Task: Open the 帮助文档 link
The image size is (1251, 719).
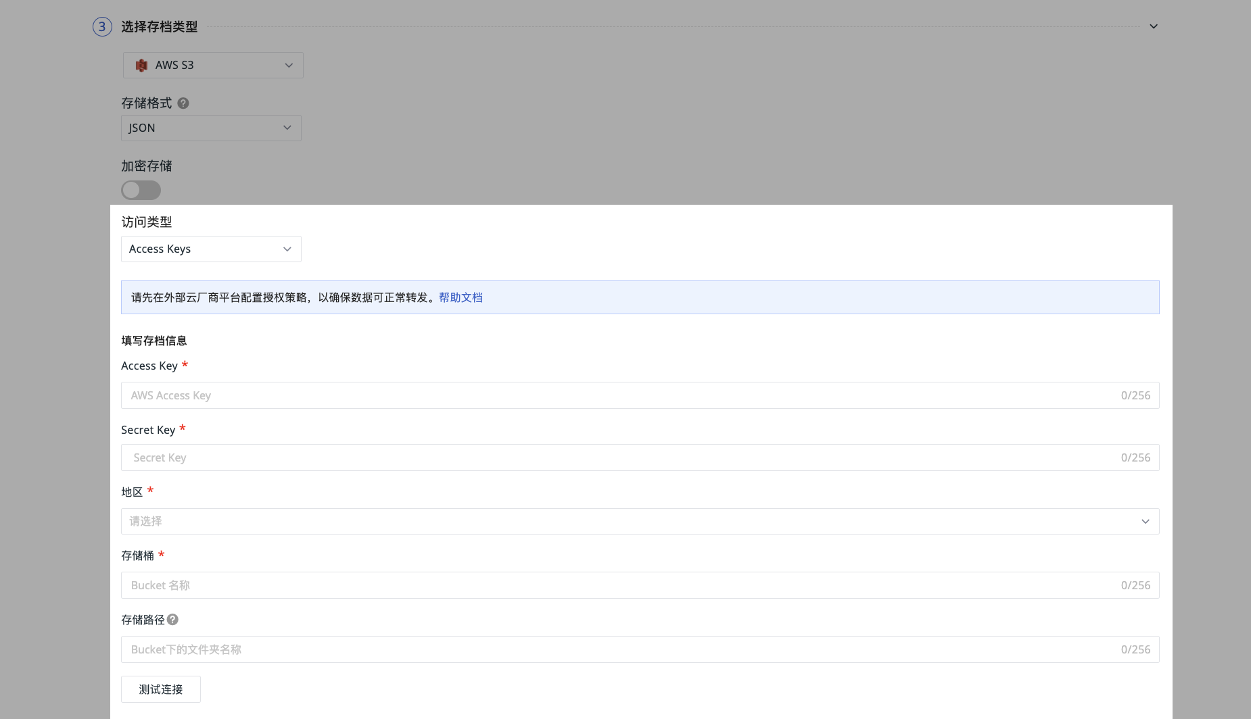Action: 461,297
